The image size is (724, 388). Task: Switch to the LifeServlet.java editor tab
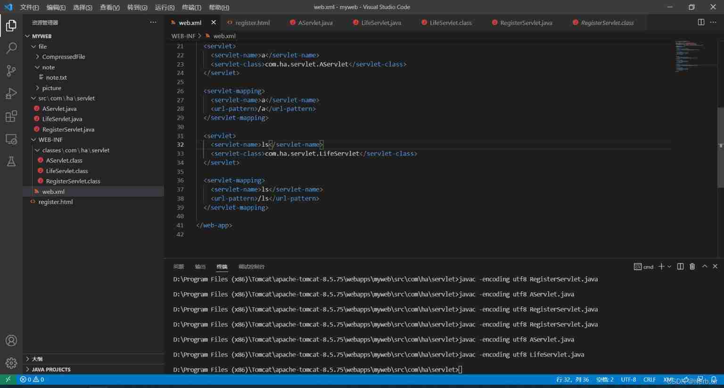click(x=381, y=23)
